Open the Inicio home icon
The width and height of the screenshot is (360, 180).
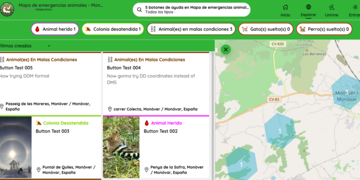[285, 7]
